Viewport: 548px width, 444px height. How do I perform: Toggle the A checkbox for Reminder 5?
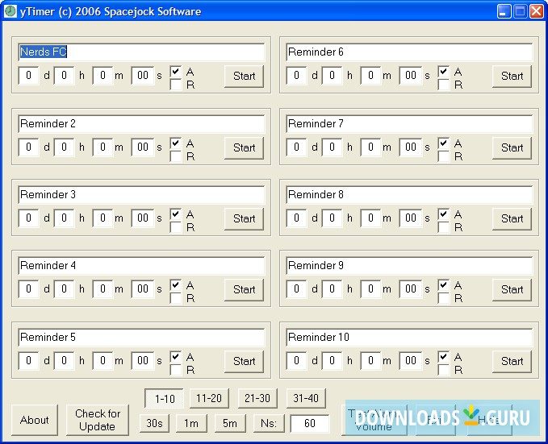tap(176, 357)
